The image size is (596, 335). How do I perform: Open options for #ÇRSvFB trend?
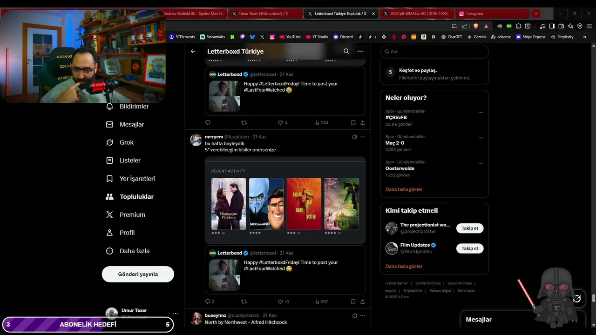(x=481, y=112)
